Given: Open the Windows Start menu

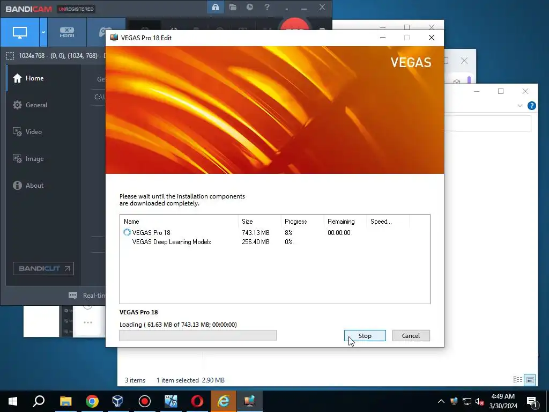Looking at the screenshot, I should coord(13,401).
